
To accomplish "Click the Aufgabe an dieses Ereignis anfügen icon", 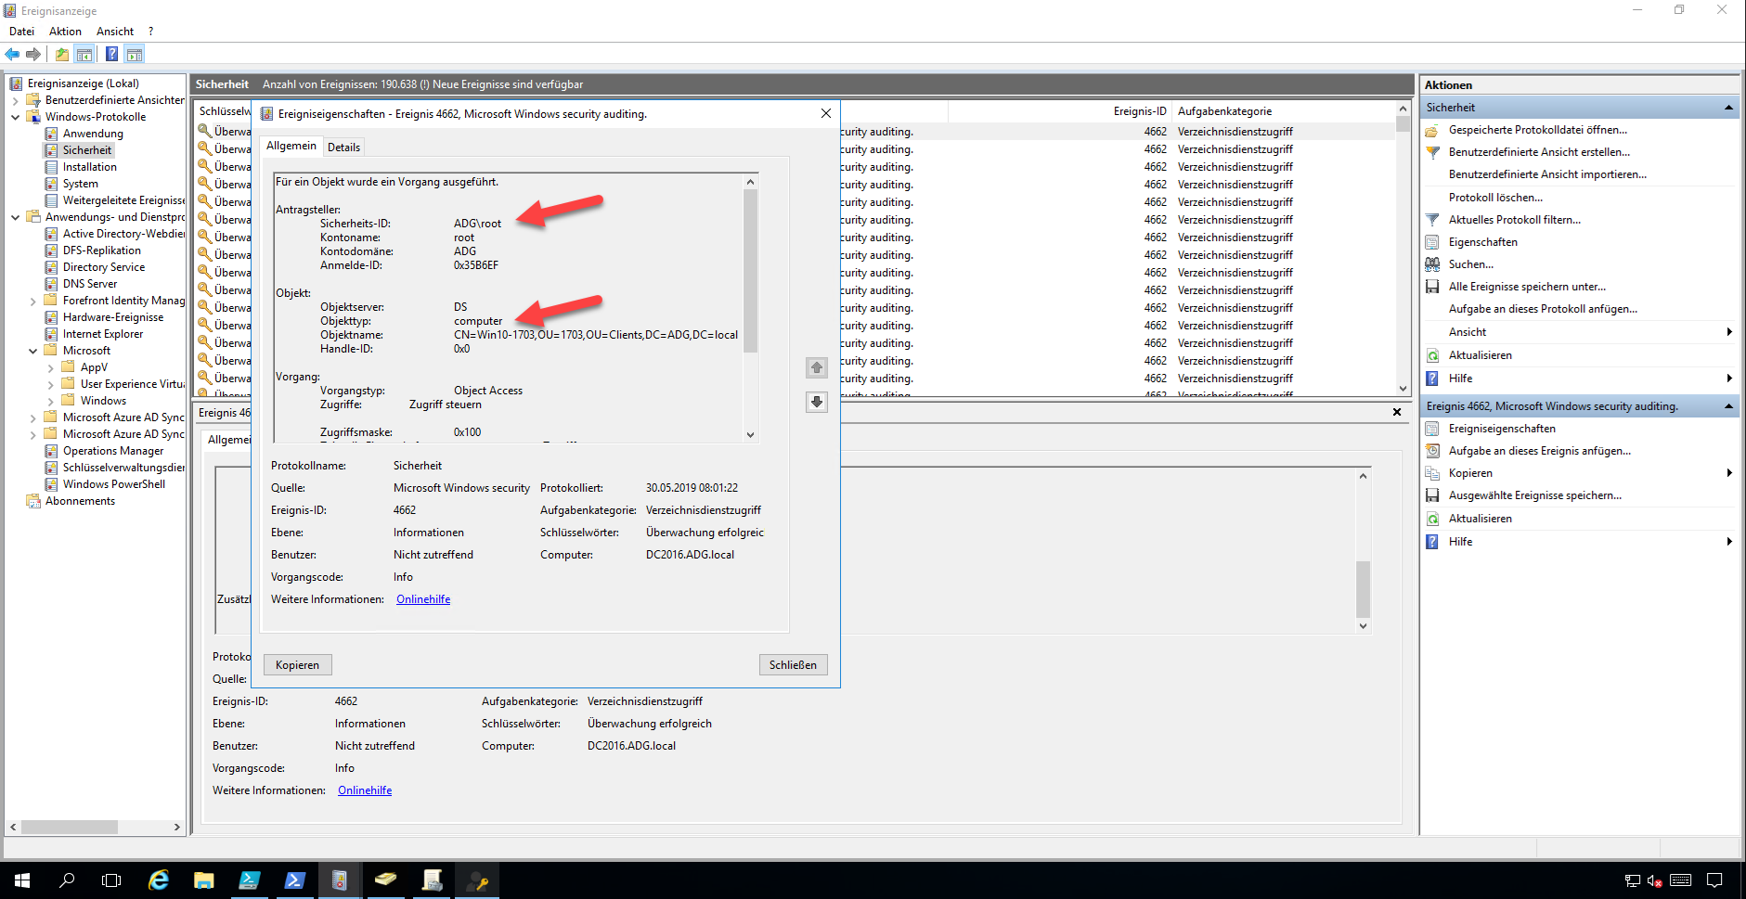I will (1432, 451).
